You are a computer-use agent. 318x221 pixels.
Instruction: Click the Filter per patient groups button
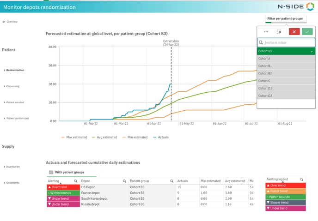pos(285,19)
